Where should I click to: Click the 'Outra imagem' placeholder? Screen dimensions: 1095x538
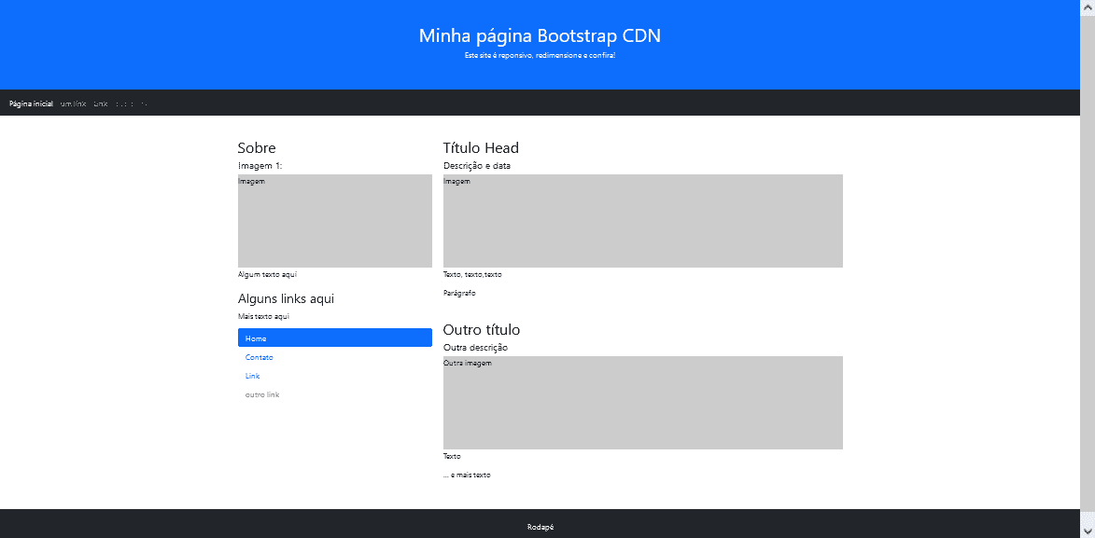click(642, 403)
